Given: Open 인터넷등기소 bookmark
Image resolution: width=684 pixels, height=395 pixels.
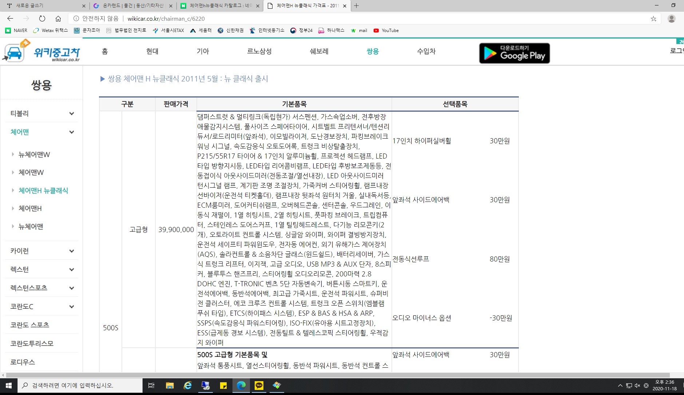Looking at the screenshot, I should tap(267, 31).
